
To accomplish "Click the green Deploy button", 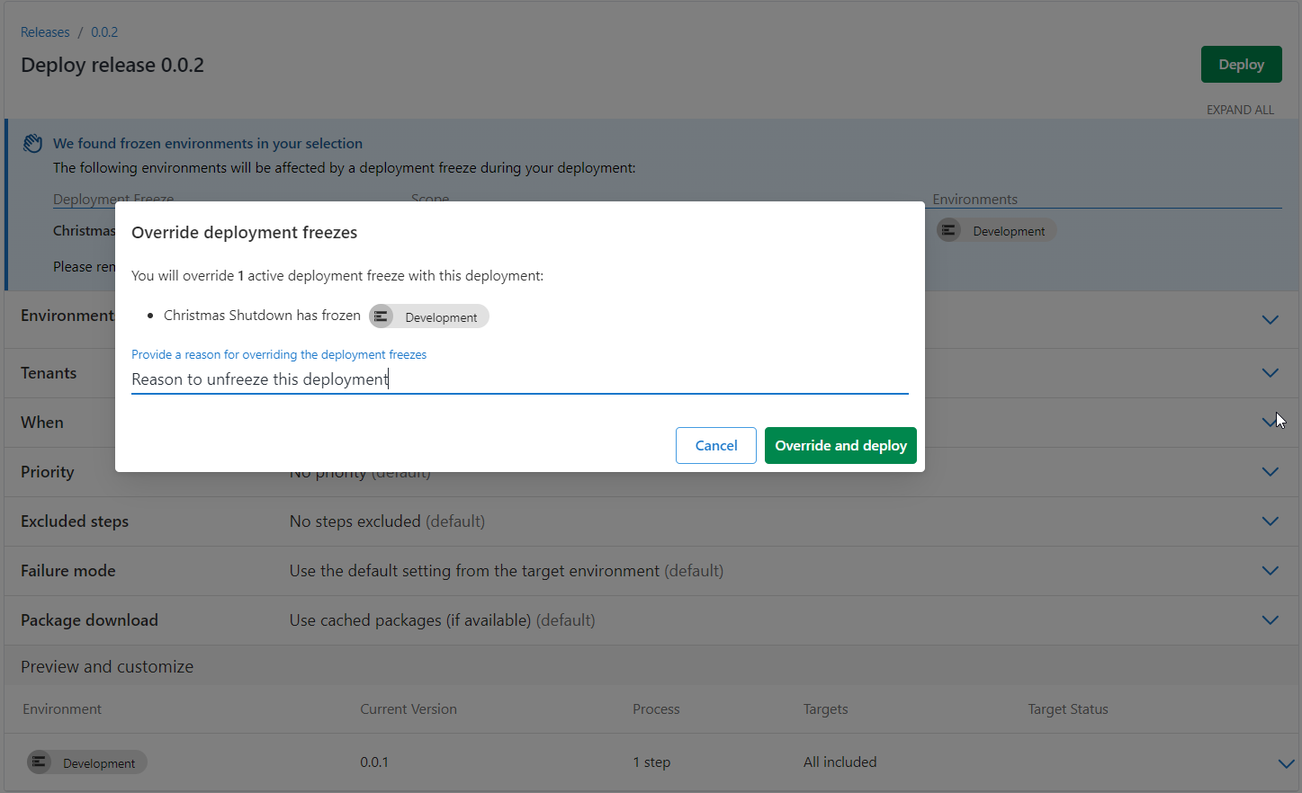I will tap(1241, 64).
